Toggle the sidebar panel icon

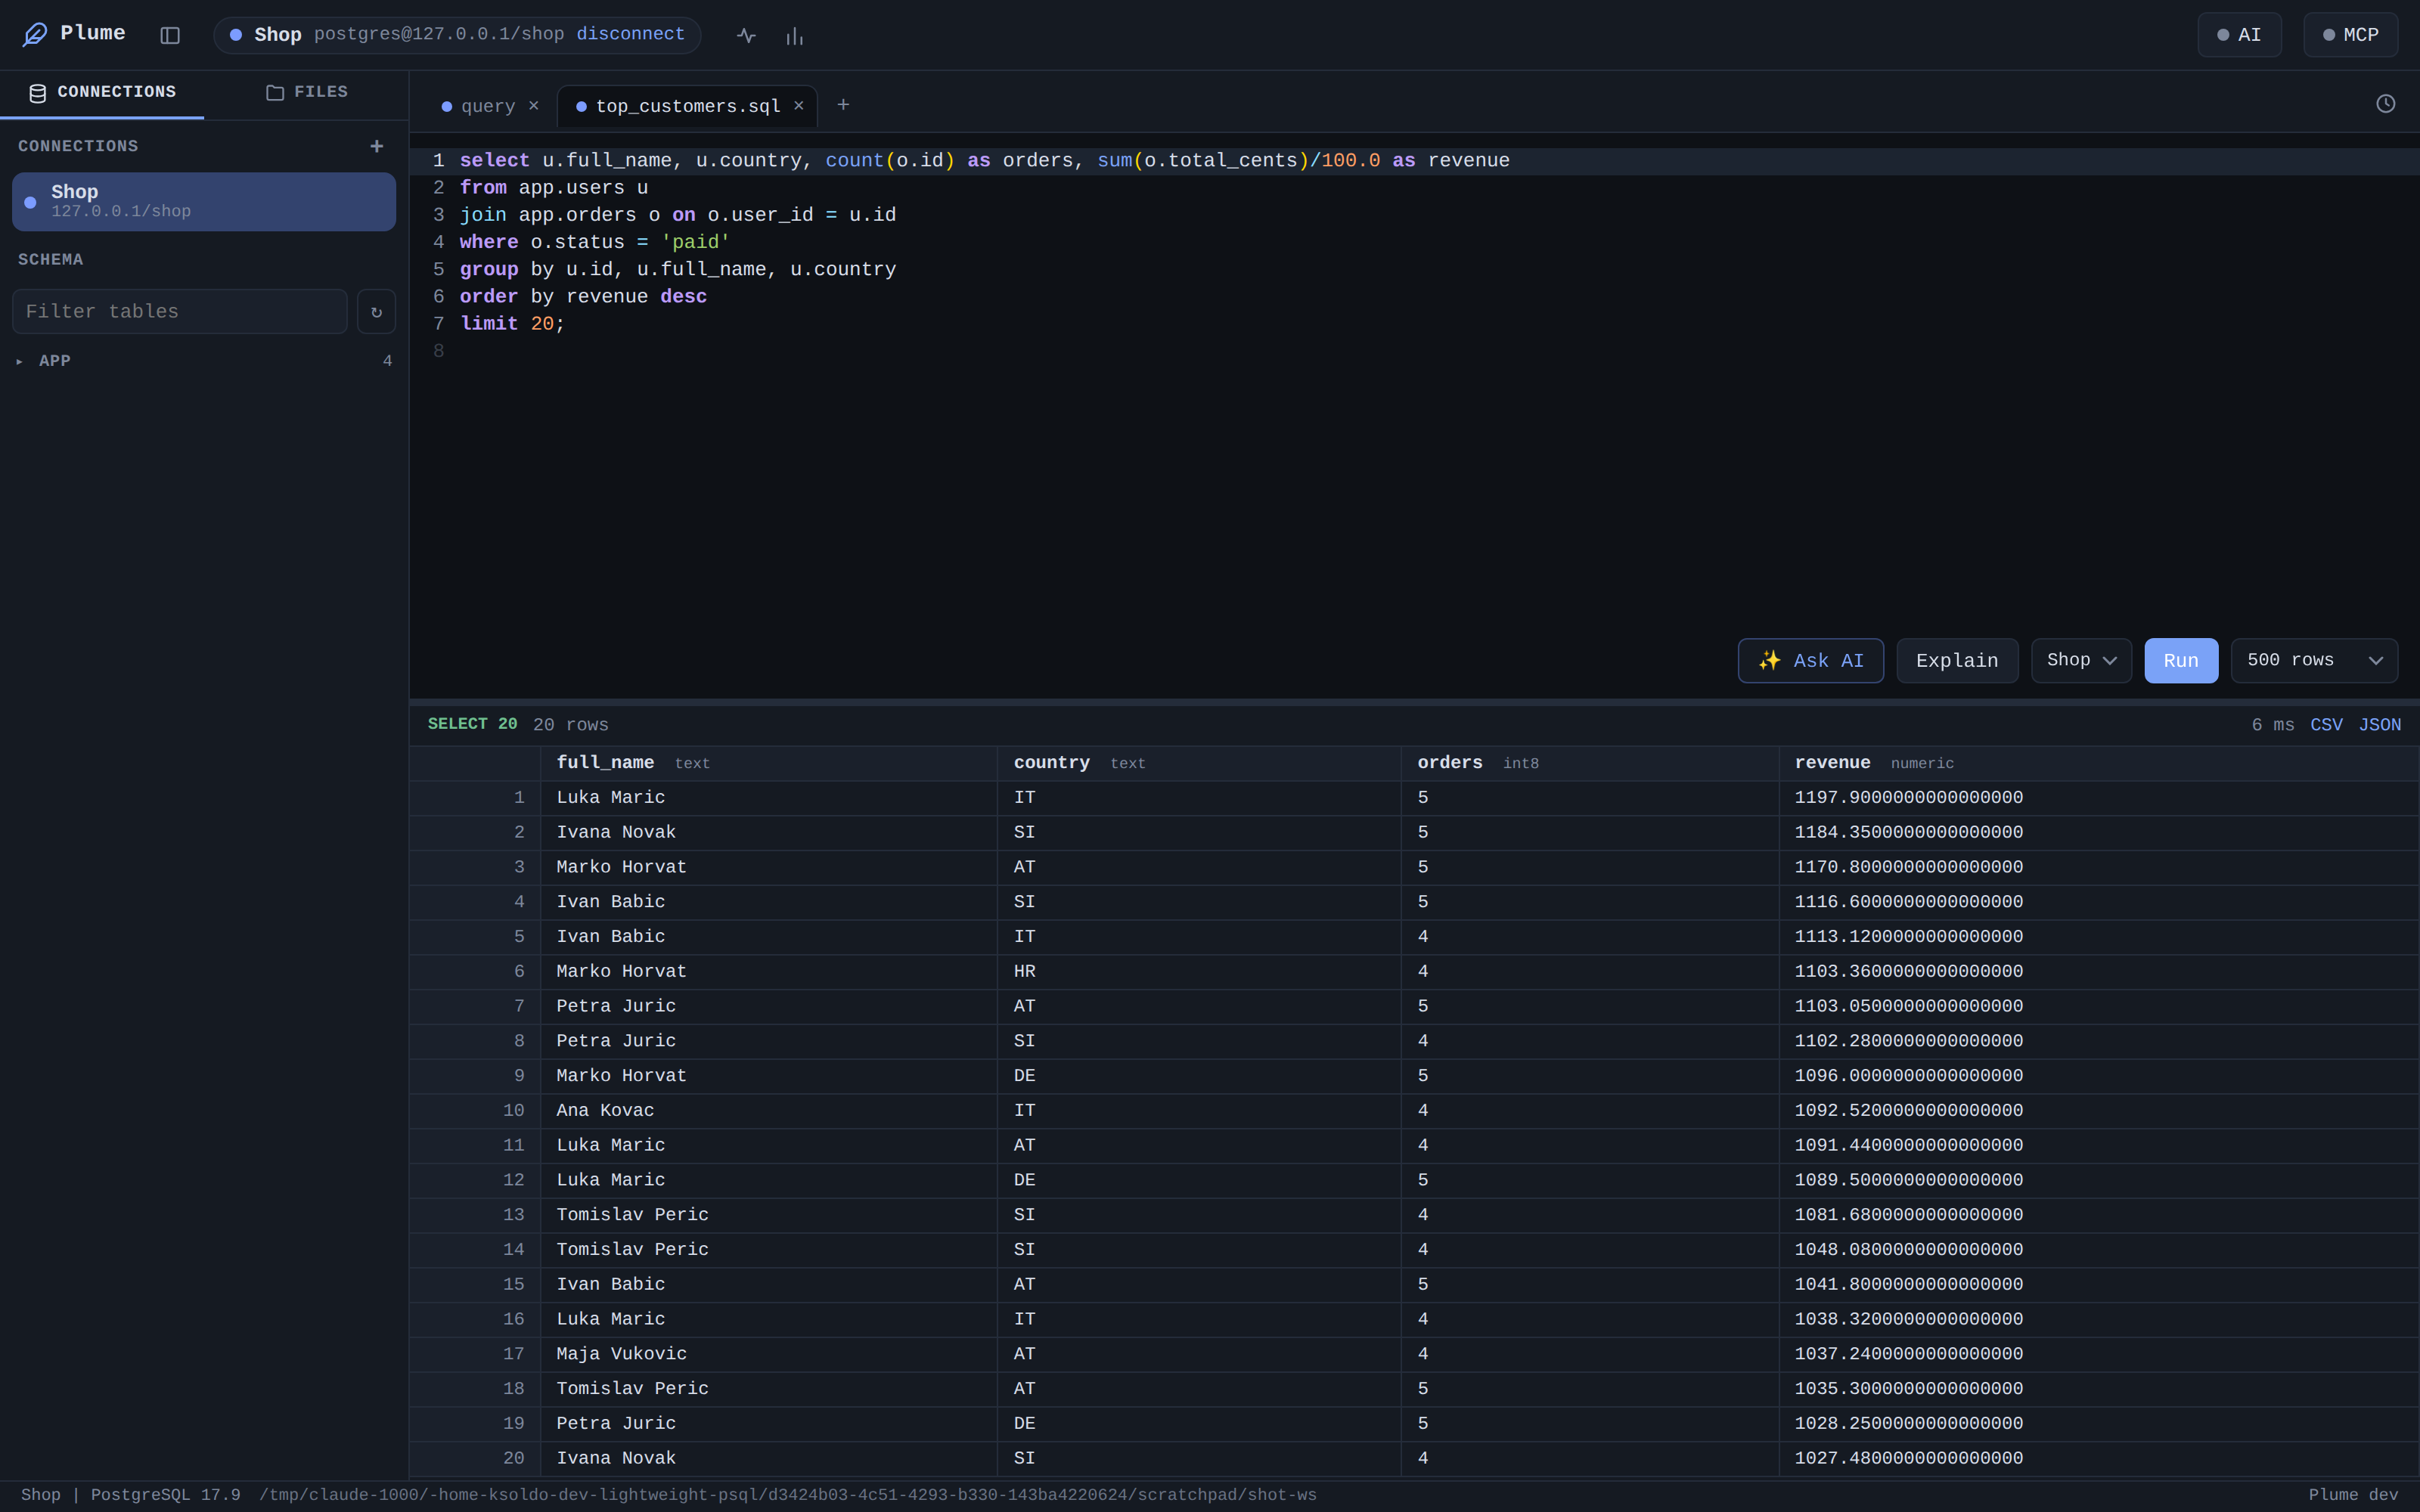(170, 35)
